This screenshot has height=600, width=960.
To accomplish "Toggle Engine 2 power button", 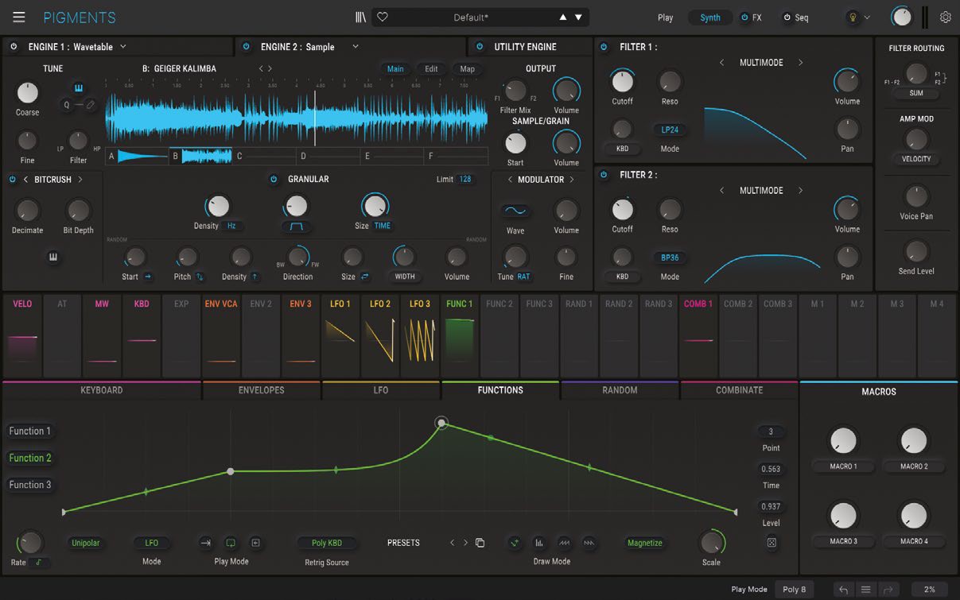I will [x=246, y=47].
